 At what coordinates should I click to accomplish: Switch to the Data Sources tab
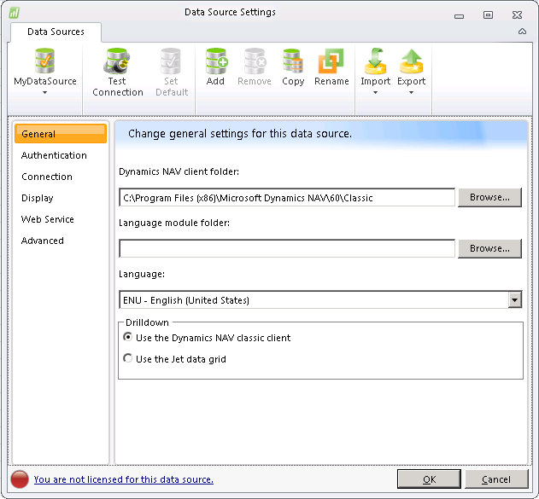(x=56, y=32)
